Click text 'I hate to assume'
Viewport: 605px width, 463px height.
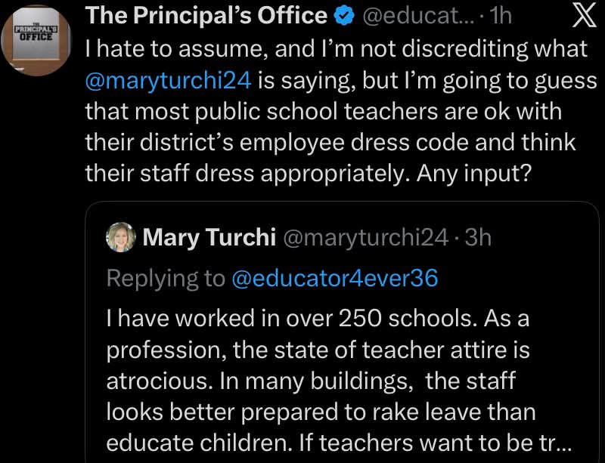(176, 49)
